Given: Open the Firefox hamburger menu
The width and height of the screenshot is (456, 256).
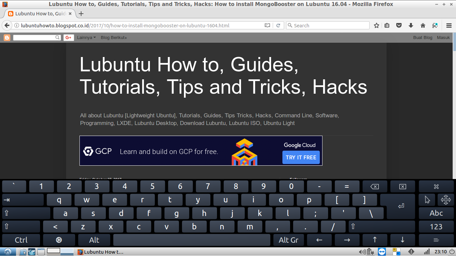Looking at the screenshot, I should 448,25.
